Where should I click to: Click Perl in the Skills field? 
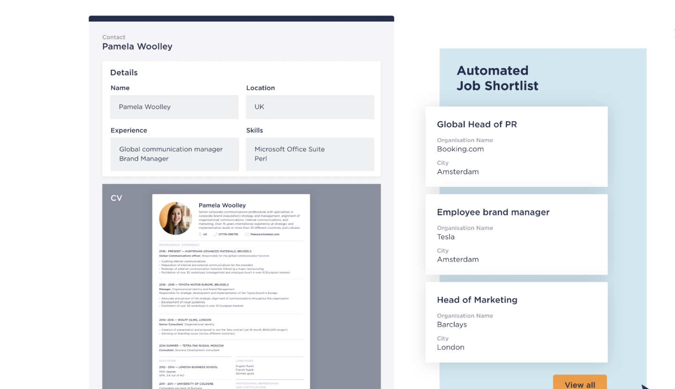pyautogui.click(x=261, y=159)
